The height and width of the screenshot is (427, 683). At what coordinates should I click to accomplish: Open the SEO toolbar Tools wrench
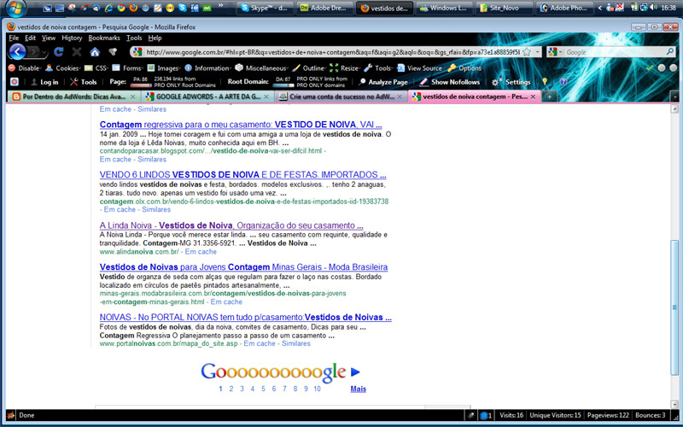coord(84,81)
